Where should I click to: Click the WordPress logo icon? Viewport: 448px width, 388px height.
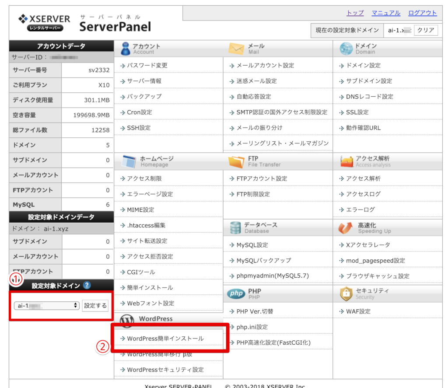127,320
